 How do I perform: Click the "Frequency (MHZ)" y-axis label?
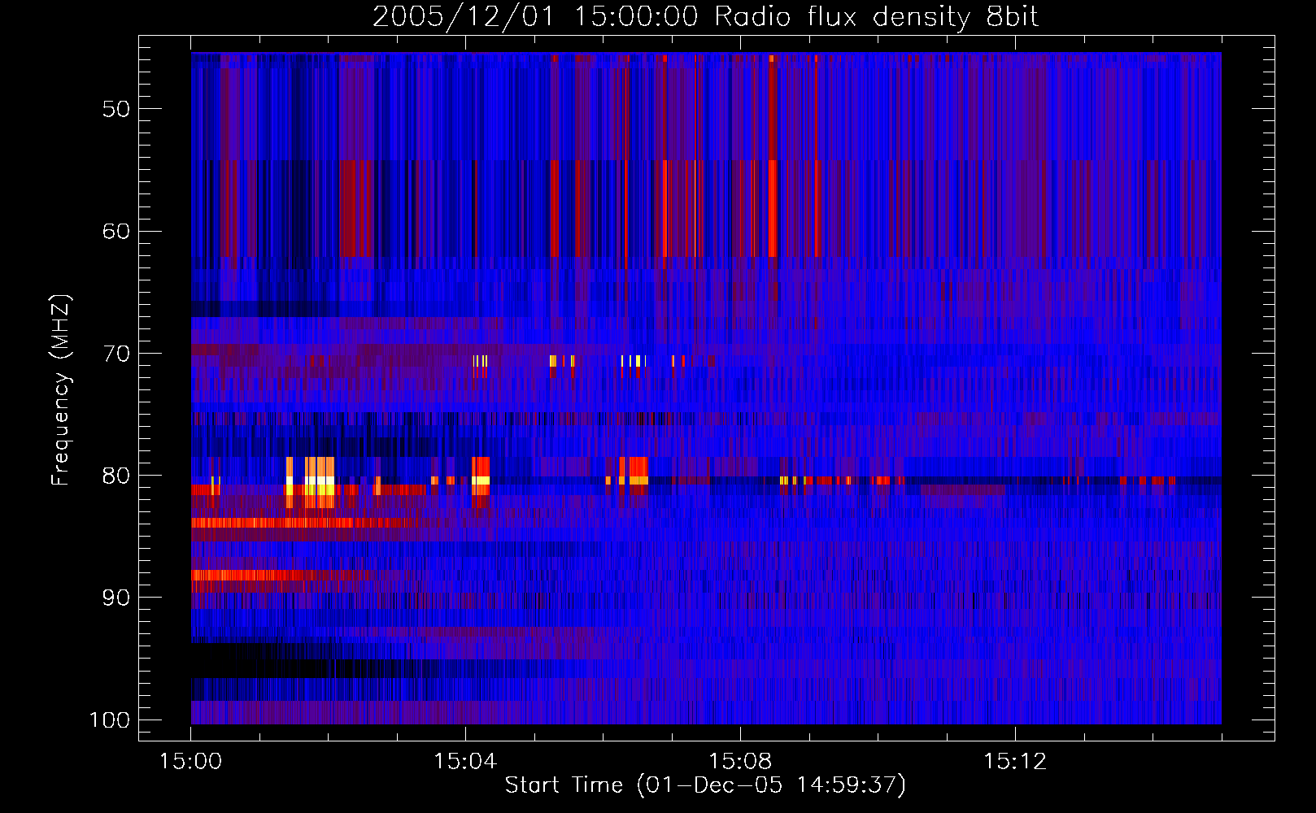(x=61, y=389)
